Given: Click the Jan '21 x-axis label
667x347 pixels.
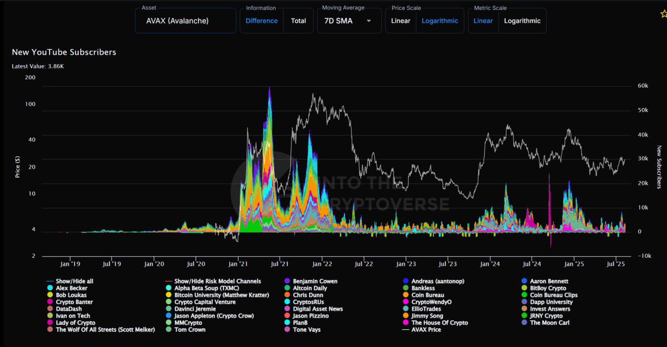Looking at the screenshot, I should tap(238, 264).
